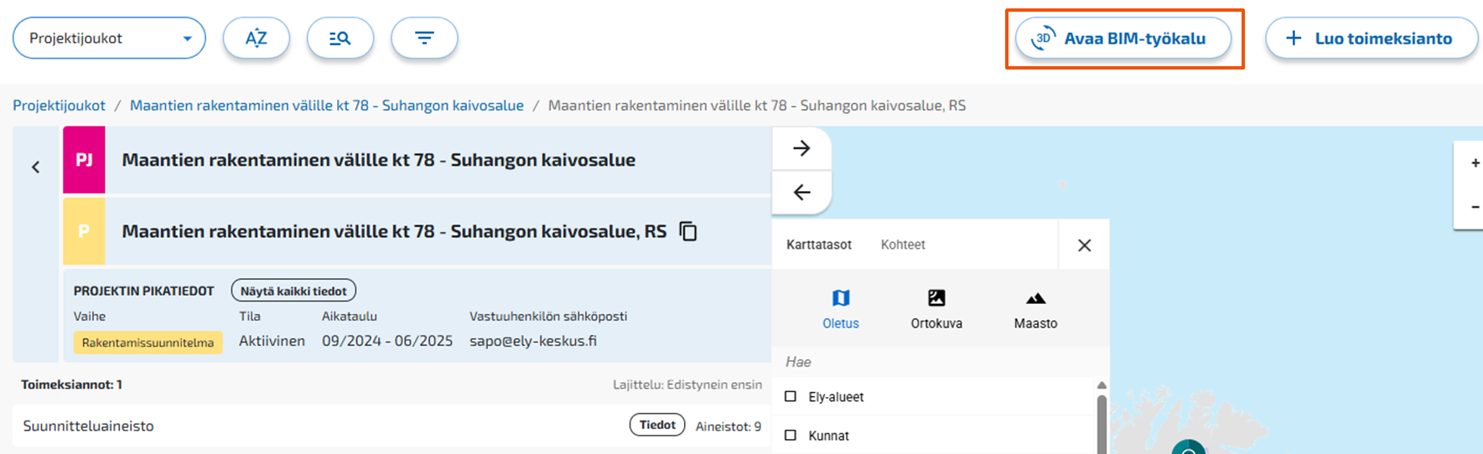Viewport: 1483px width, 454px height.
Task: Select the Maasto terrain basemap icon
Action: [1036, 298]
